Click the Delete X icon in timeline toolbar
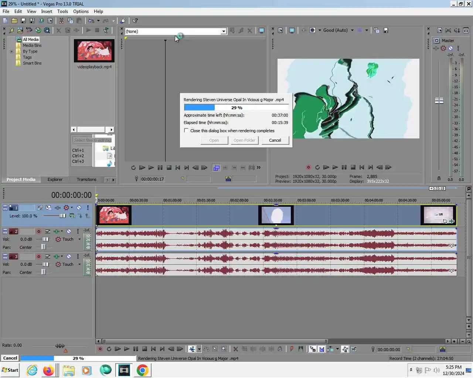Viewport: 473px width, 378px height. pos(235,349)
